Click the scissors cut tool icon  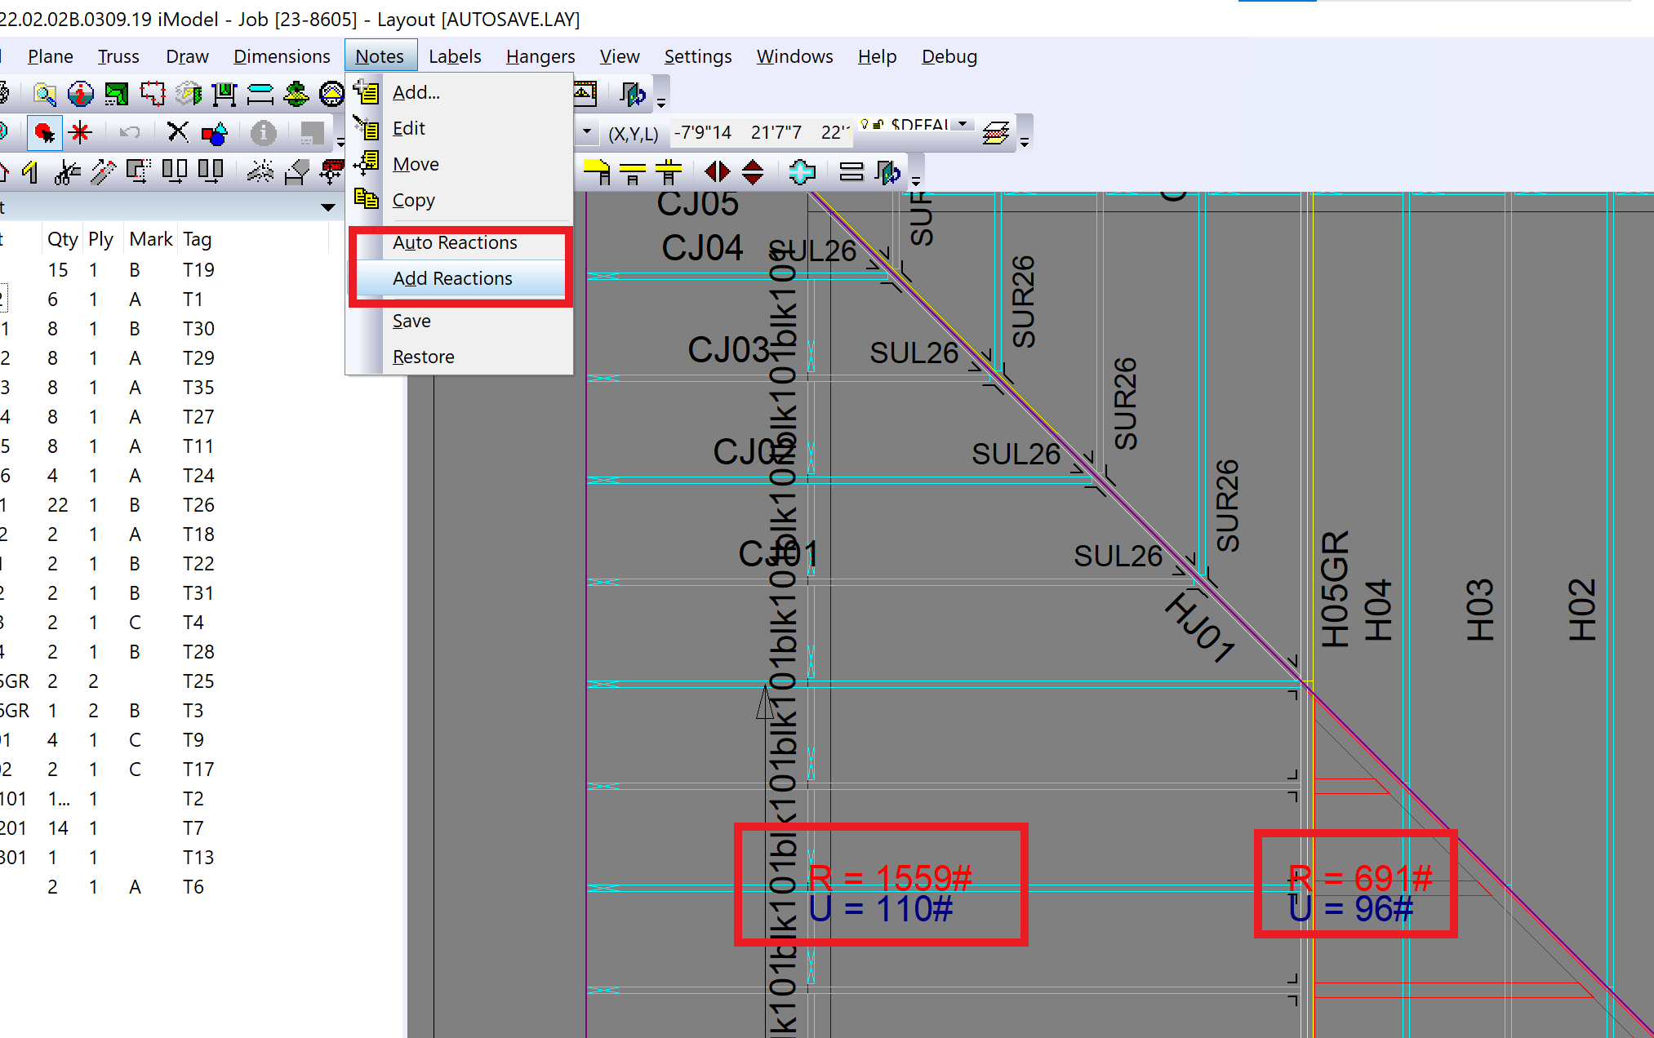67,172
